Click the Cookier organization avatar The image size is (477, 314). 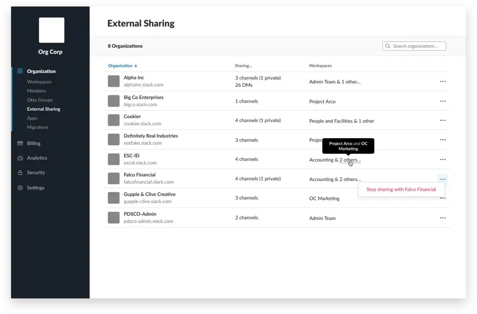pos(114,120)
